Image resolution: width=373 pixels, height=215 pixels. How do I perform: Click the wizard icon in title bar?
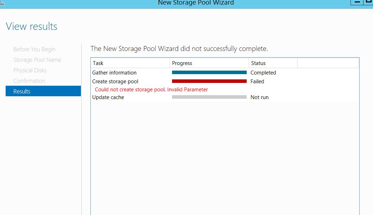[x=2, y=2]
